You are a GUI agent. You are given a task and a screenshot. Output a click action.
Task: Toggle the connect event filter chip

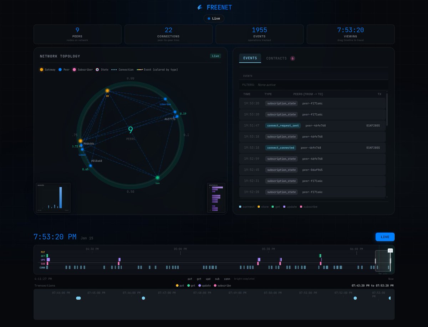(247, 207)
